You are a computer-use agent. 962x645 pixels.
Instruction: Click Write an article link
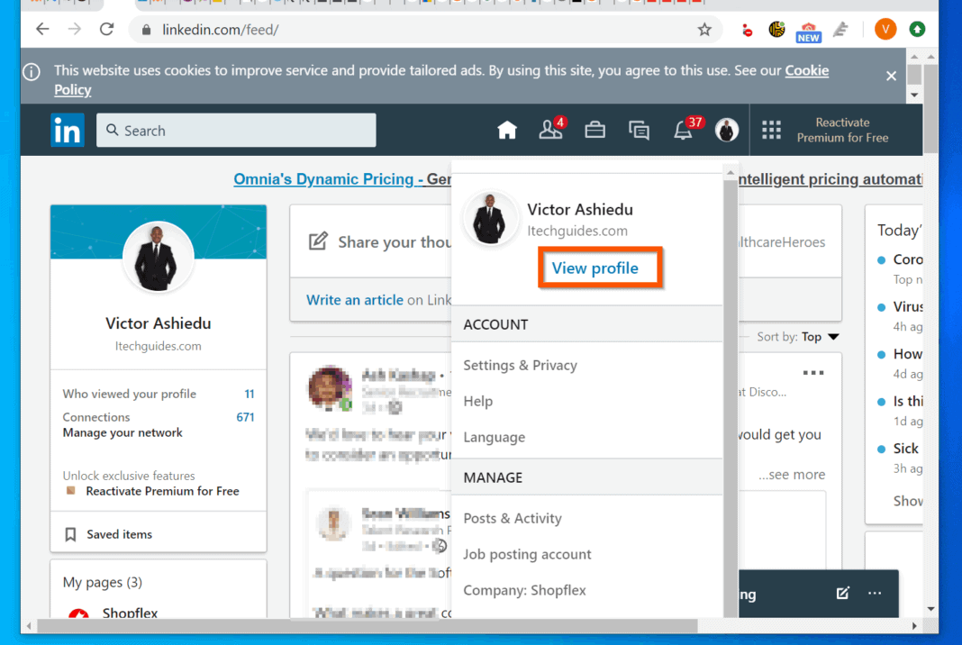[355, 300]
